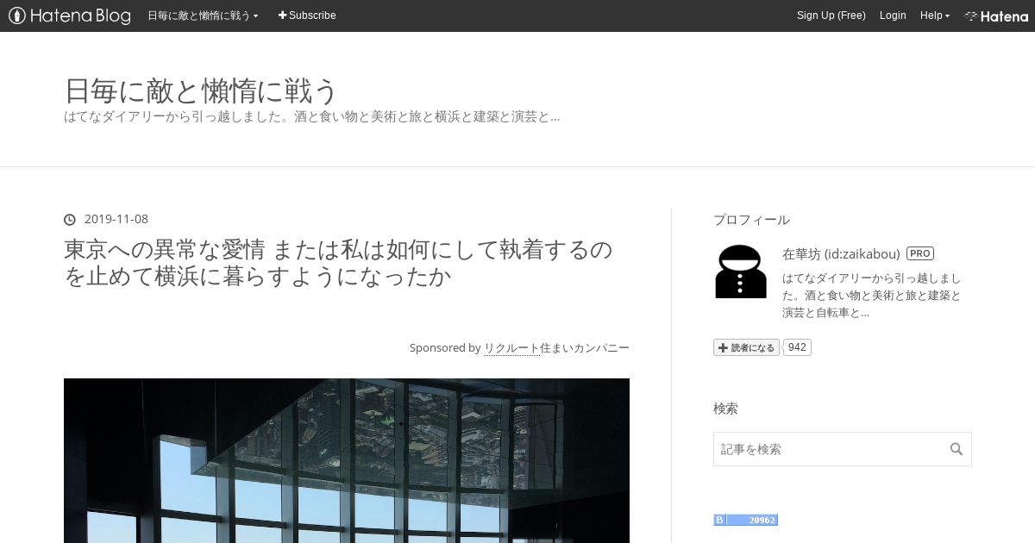Expand the Help dropdown menu
This screenshot has height=543, width=1035.
pyautogui.click(x=935, y=16)
